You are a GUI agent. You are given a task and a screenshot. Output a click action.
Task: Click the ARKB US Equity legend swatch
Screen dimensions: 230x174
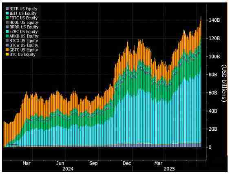click(x=7, y=36)
